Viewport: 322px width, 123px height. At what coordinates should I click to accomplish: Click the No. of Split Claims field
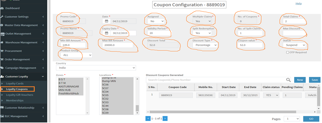(x=250, y=33)
